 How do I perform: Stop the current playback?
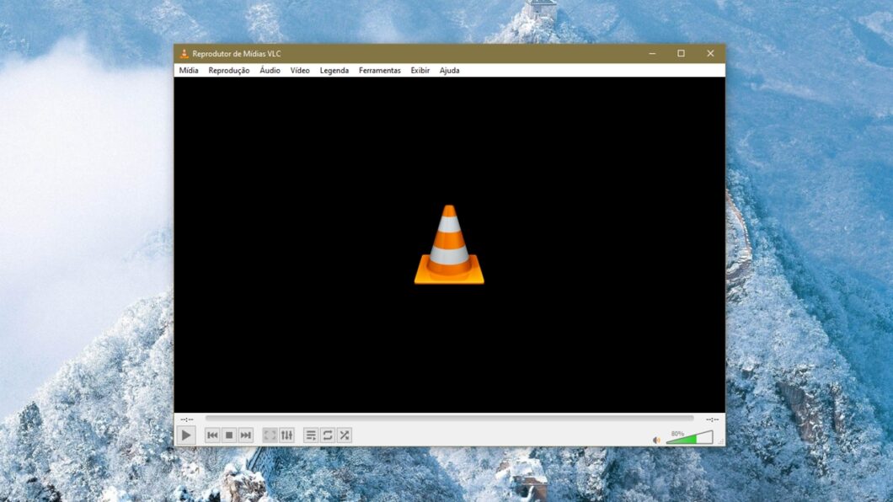point(229,435)
